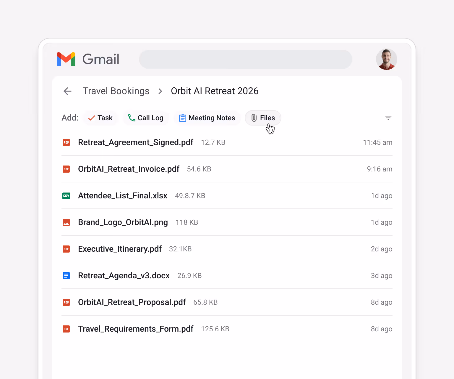Open OrbitAI_Retreat_Proposal.pdf

pyautogui.click(x=132, y=302)
